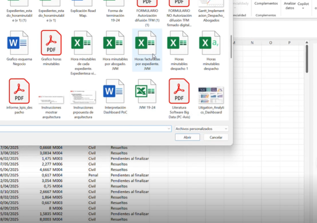Expand the file name combo box arrow
The image size is (317, 223).
pyautogui.click(x=169, y=129)
